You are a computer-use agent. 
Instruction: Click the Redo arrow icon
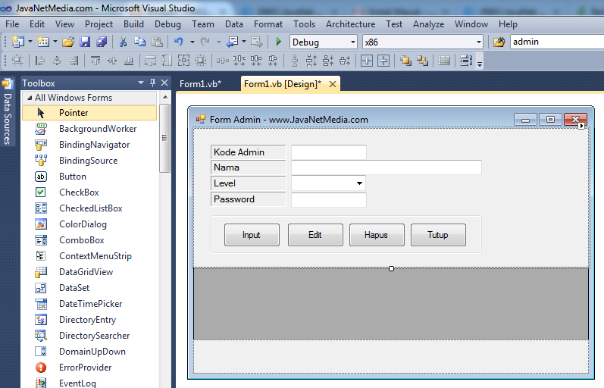click(x=205, y=42)
